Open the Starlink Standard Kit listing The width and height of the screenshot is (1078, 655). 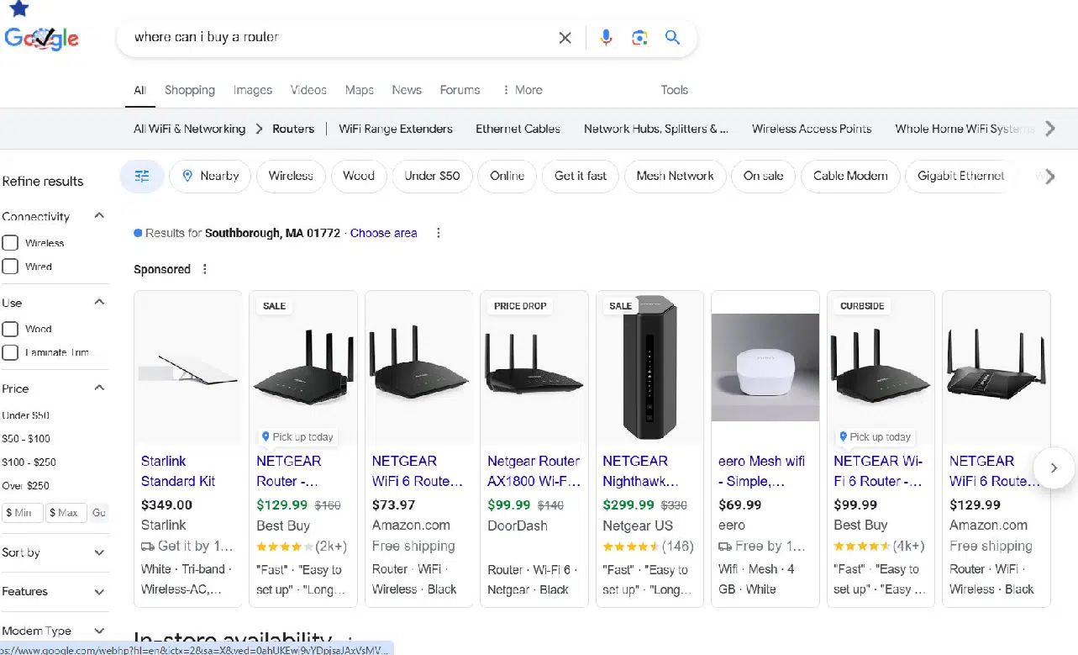[x=178, y=471]
